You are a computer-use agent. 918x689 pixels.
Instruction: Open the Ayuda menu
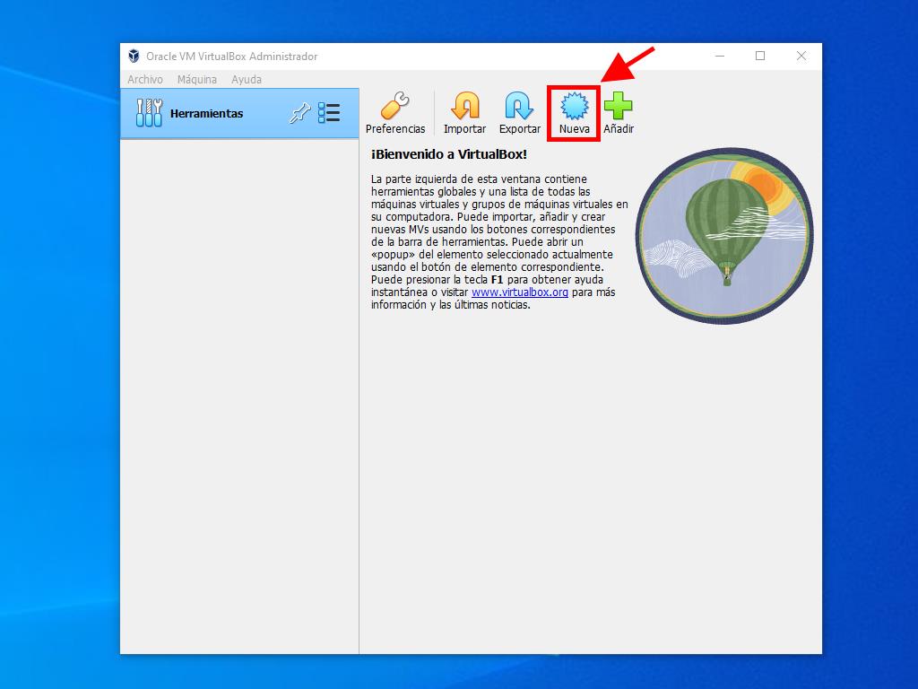click(247, 80)
